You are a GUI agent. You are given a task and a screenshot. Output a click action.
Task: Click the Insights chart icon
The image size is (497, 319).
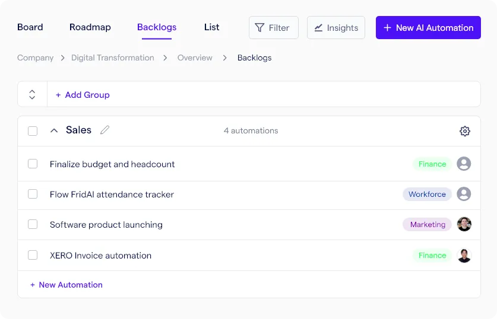pos(318,28)
